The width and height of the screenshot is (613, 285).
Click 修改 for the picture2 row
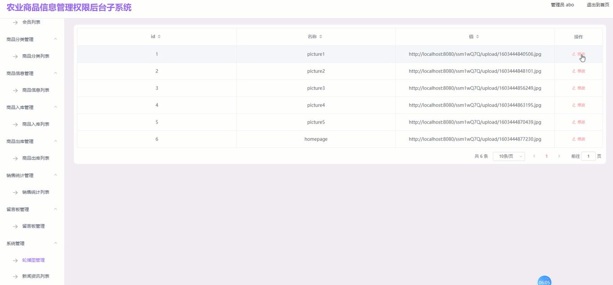(x=578, y=71)
